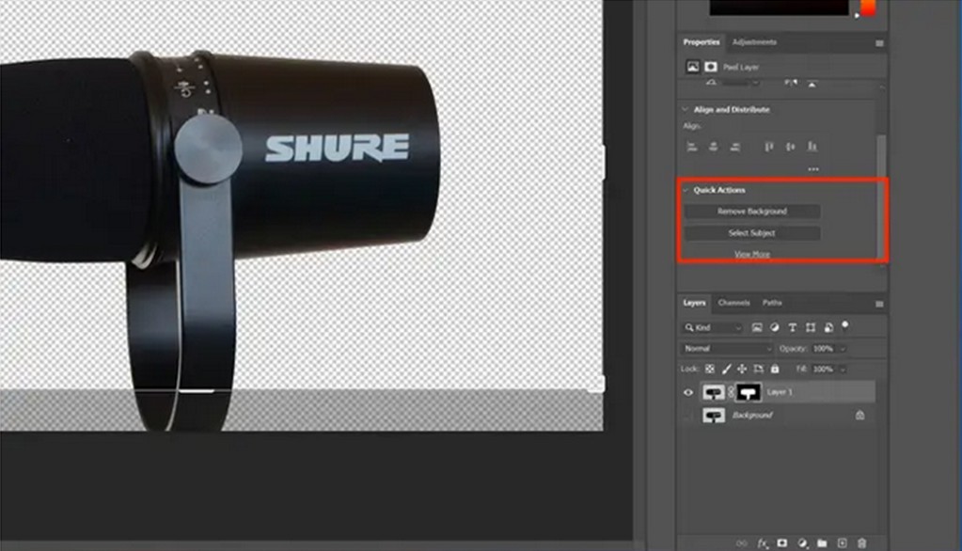Align top edges icon
Image resolution: width=962 pixels, height=551 pixels.
click(768, 147)
